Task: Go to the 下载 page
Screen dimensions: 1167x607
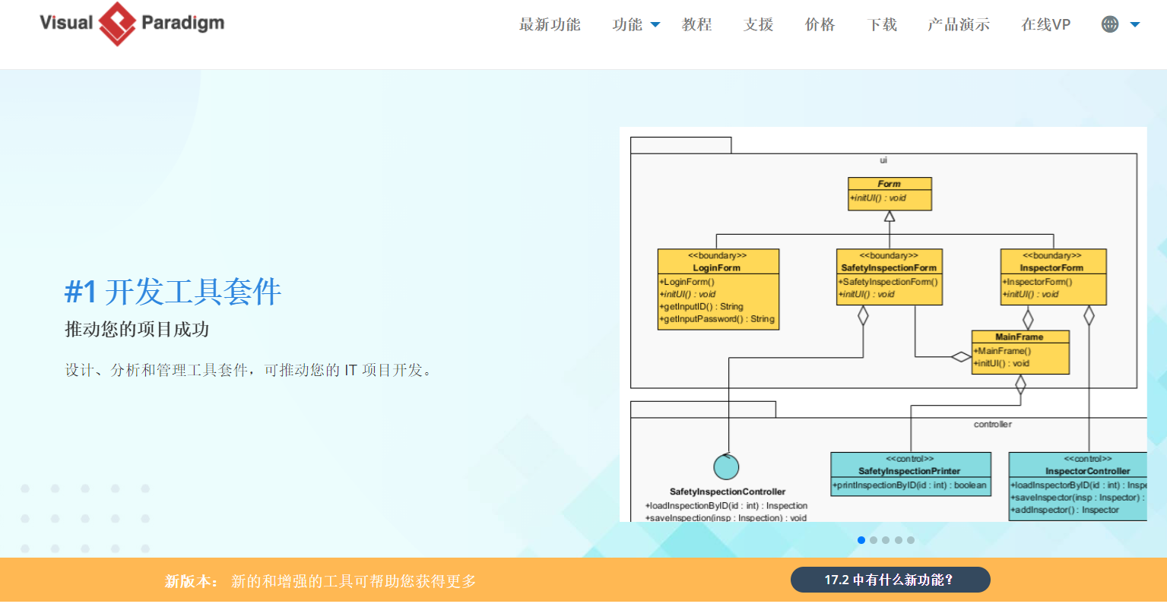Action: (882, 25)
